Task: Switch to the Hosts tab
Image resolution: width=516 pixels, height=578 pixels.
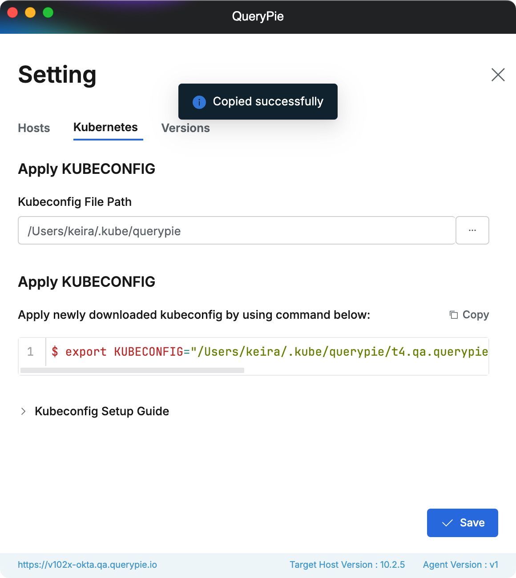Action: 34,128
